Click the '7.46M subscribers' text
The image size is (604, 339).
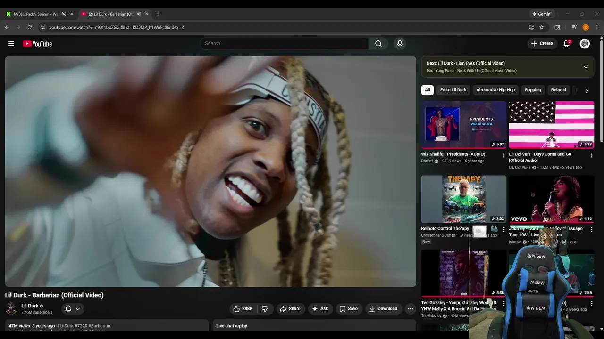pos(37,312)
